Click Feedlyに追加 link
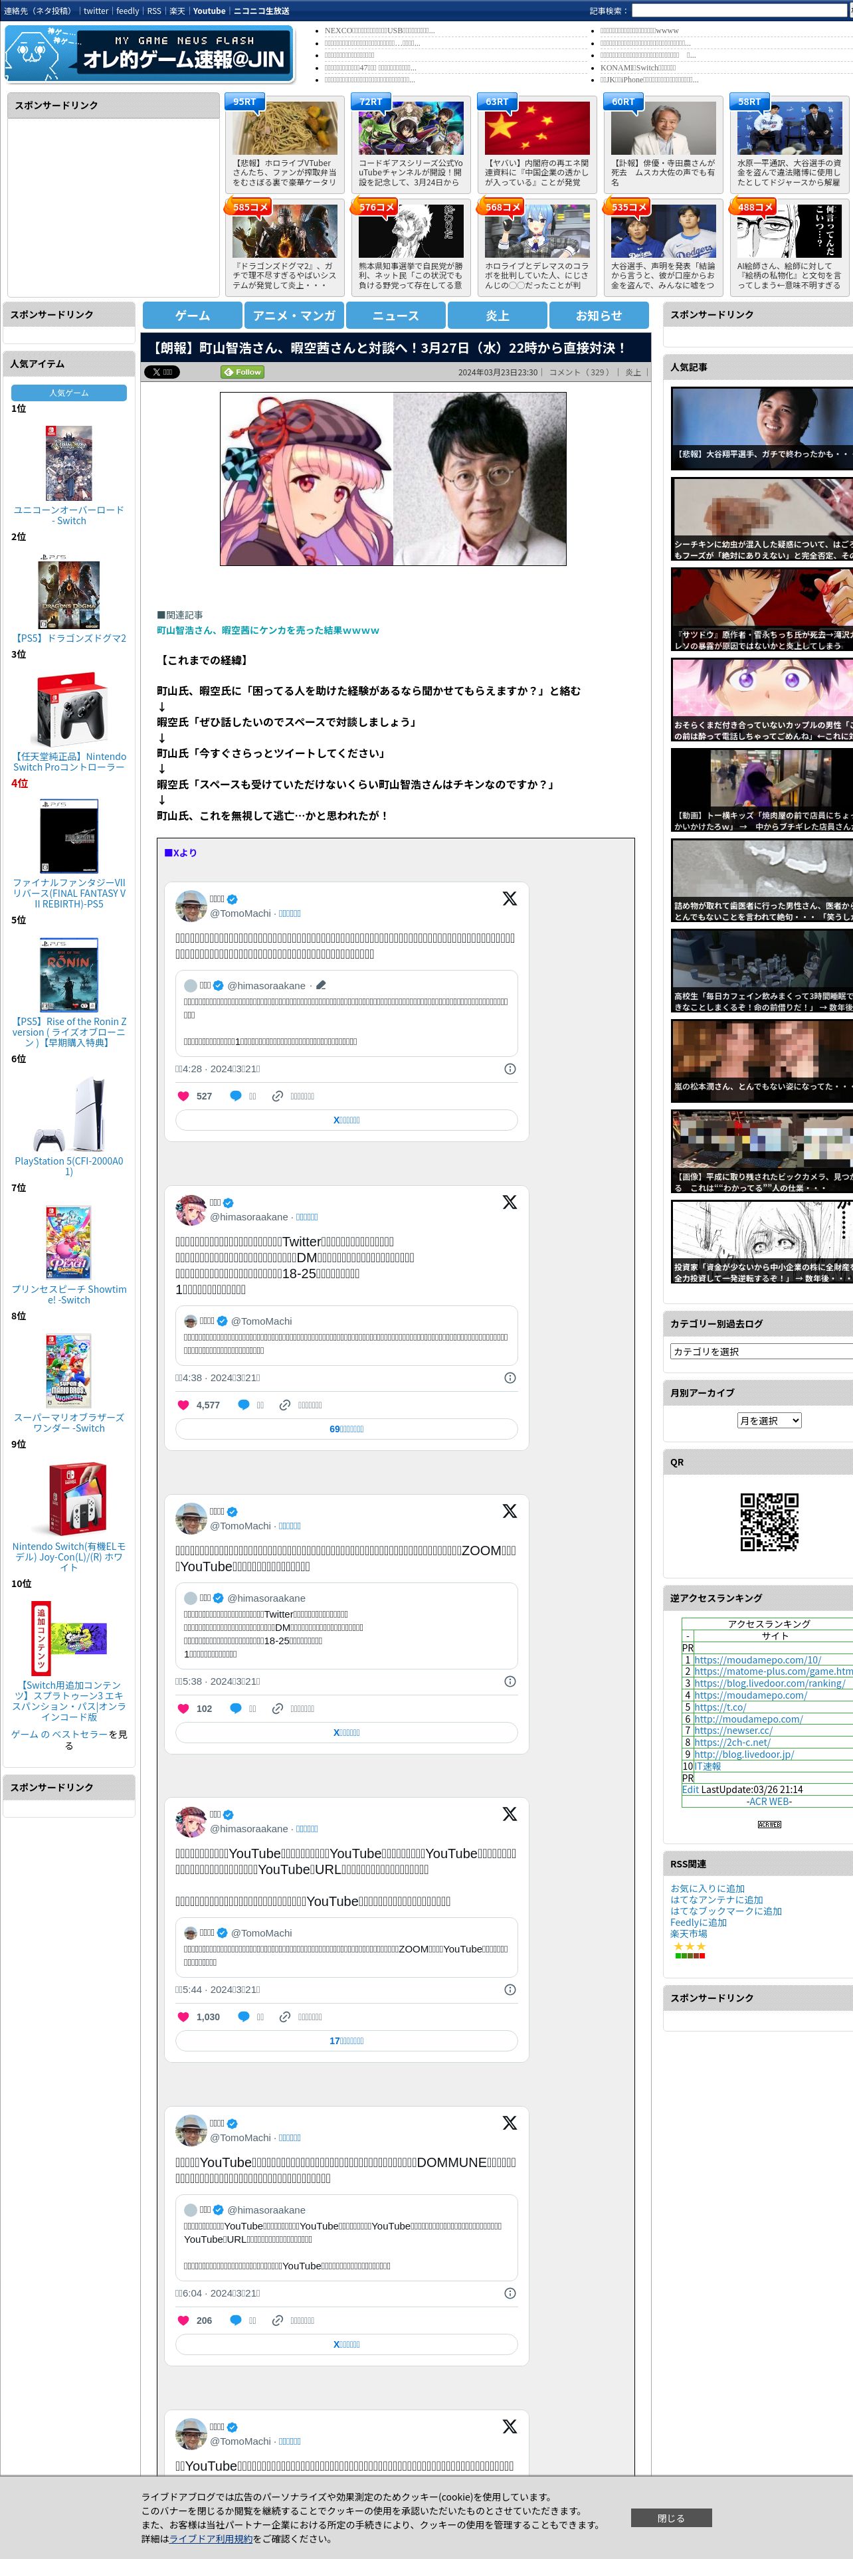The height and width of the screenshot is (2559, 853). 698,1922
